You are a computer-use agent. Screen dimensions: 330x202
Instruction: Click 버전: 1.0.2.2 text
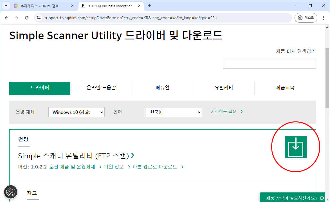pos(32,167)
